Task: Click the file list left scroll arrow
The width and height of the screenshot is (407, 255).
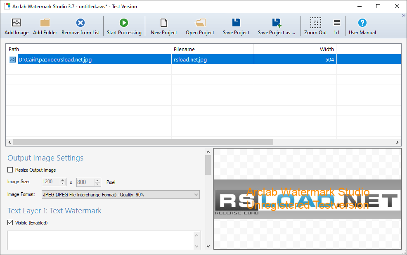Action: tap(9, 142)
